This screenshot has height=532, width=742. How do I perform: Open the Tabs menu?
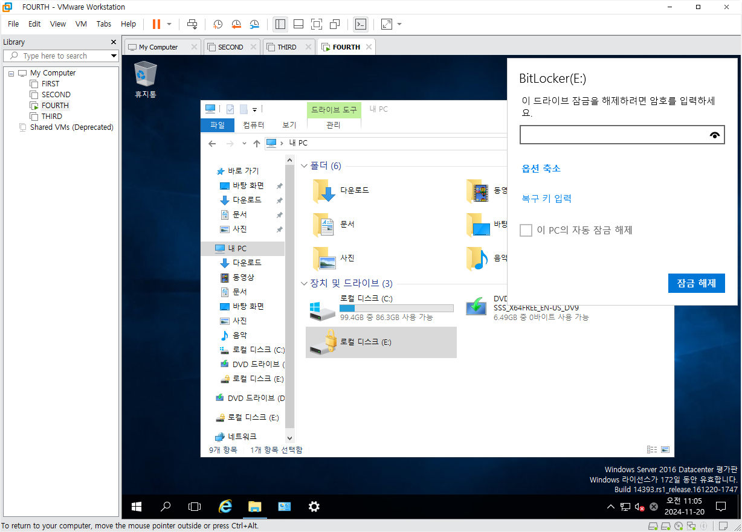104,24
